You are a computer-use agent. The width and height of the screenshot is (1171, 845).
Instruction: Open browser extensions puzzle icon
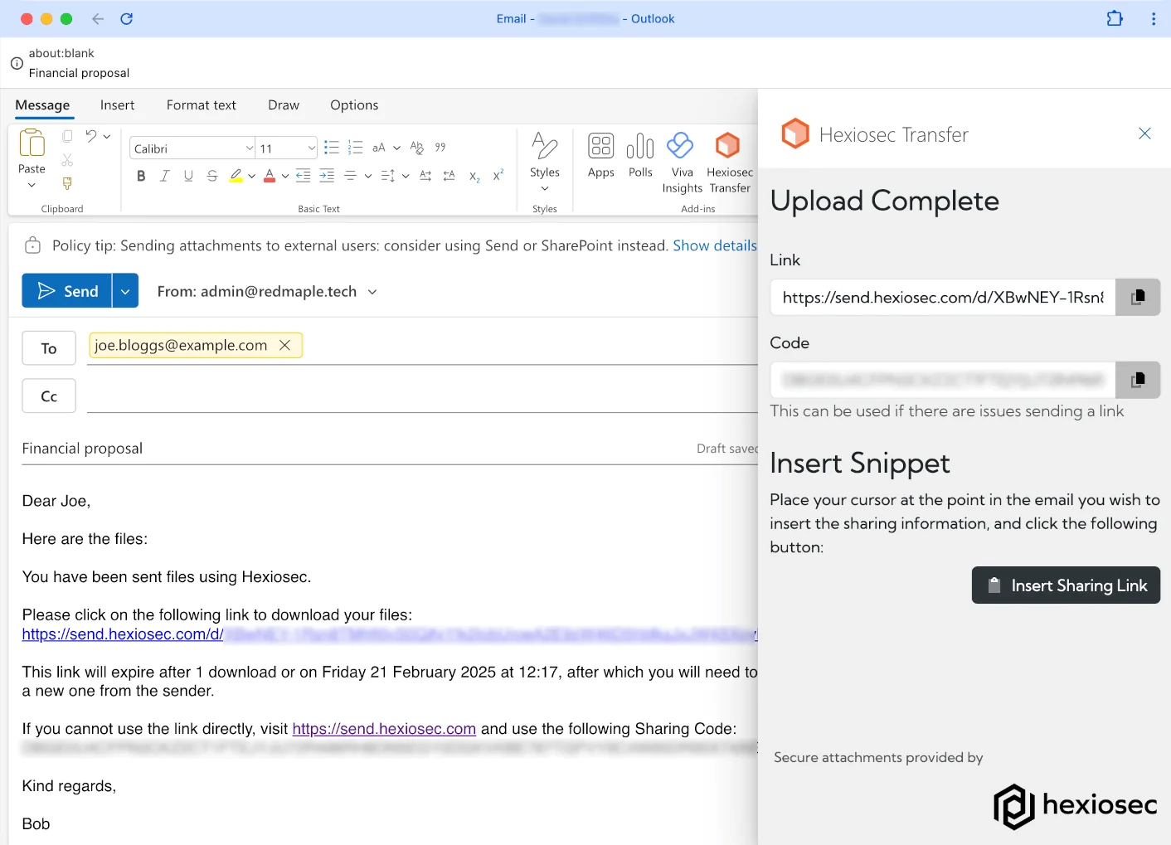[1115, 18]
